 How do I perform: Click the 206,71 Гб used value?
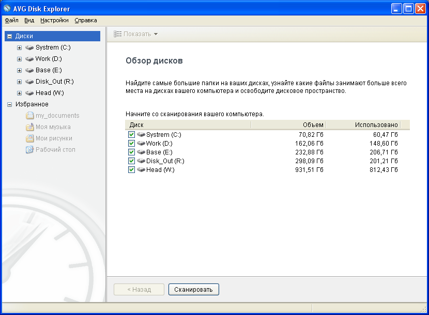384,152
